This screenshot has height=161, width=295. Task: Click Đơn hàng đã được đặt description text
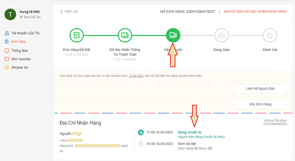[195, 148]
